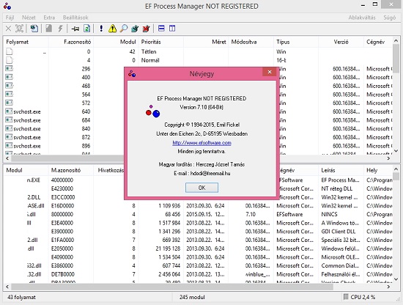Click the module list horizontal scrollbar right arrow
Viewport: 403px width, 305px height.
(x=388, y=287)
